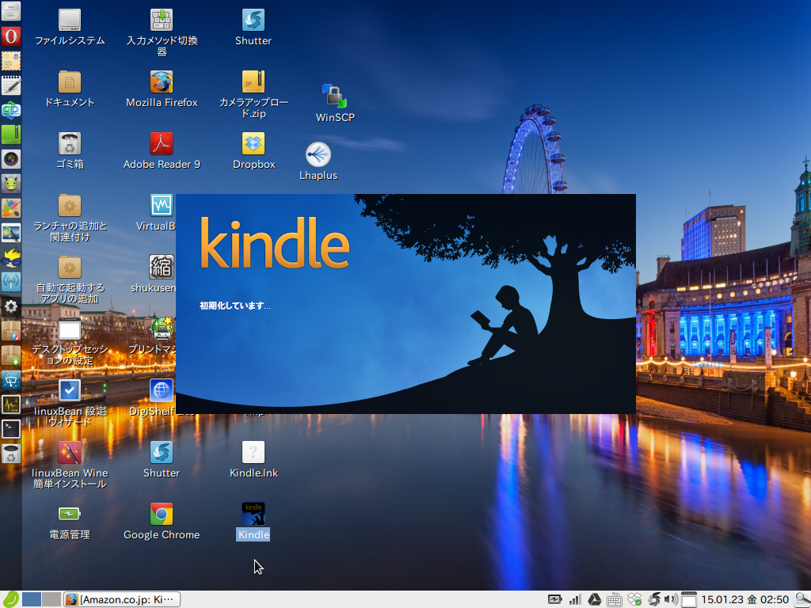811x608 pixels.
Task: Show the clock reading 15.01.23 金 02:50
Action: pos(744,600)
